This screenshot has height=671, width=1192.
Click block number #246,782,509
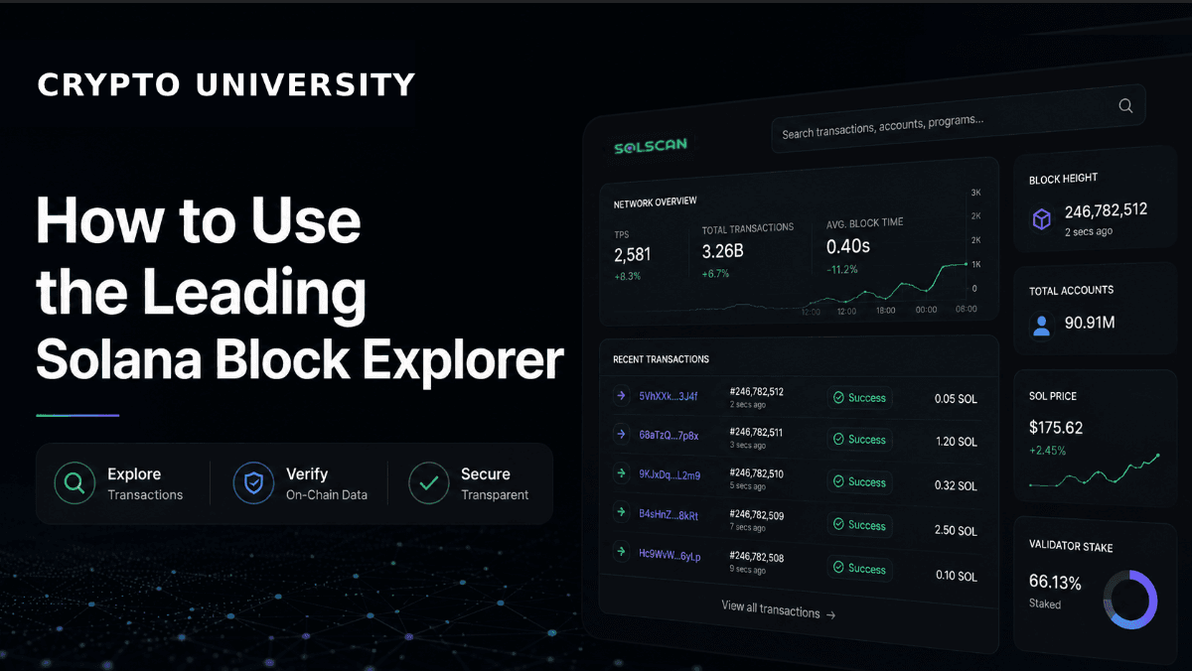pyautogui.click(x=756, y=515)
